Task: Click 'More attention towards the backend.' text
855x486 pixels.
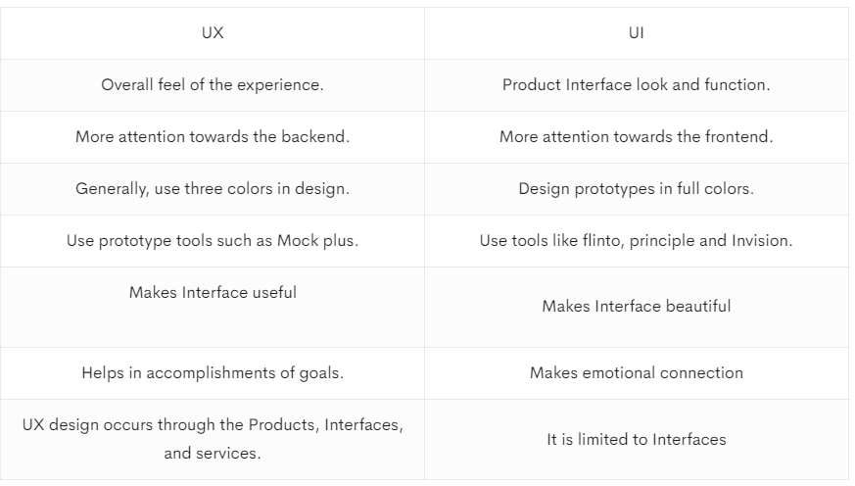Action: pyautogui.click(x=213, y=137)
